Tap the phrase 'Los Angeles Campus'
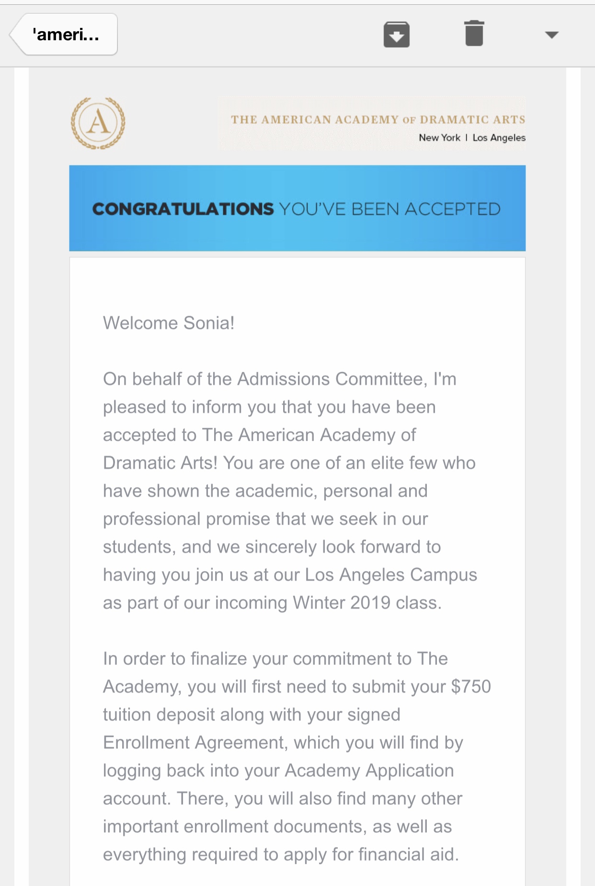 (x=391, y=575)
